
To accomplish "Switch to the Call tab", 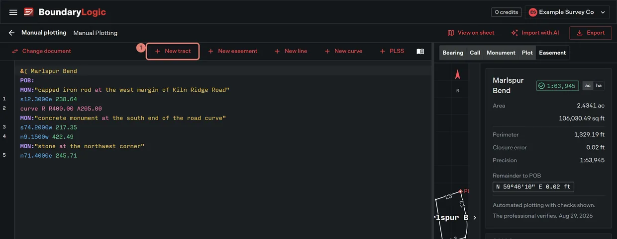I will pyautogui.click(x=475, y=53).
